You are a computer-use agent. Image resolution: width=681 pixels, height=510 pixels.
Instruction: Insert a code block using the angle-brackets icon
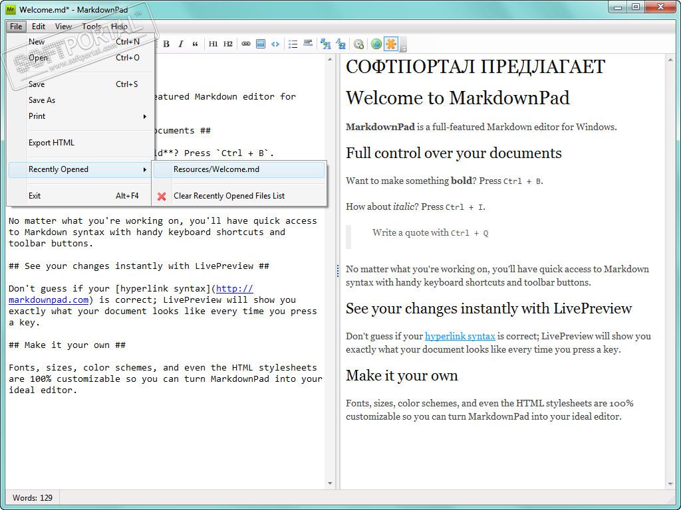click(275, 44)
